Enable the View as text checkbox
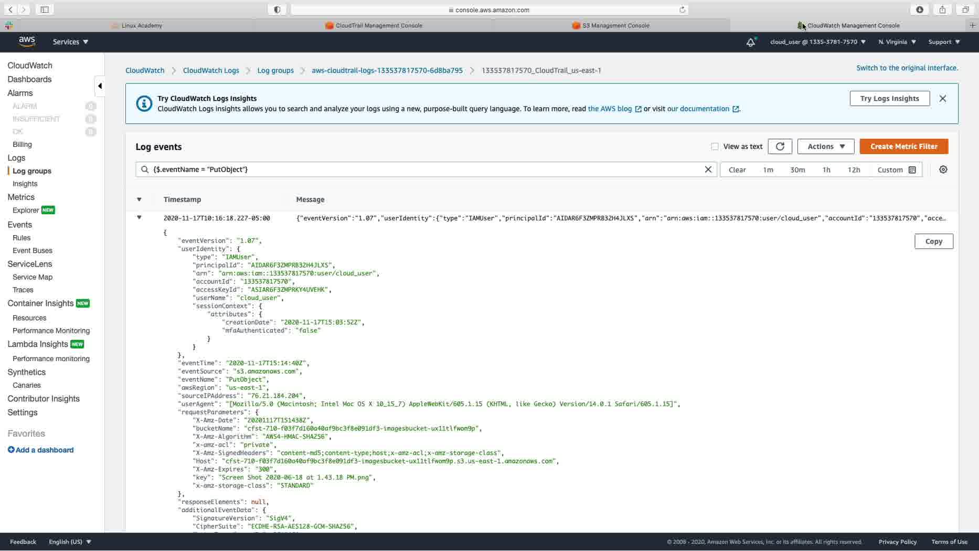The width and height of the screenshot is (979, 551). 715,146
